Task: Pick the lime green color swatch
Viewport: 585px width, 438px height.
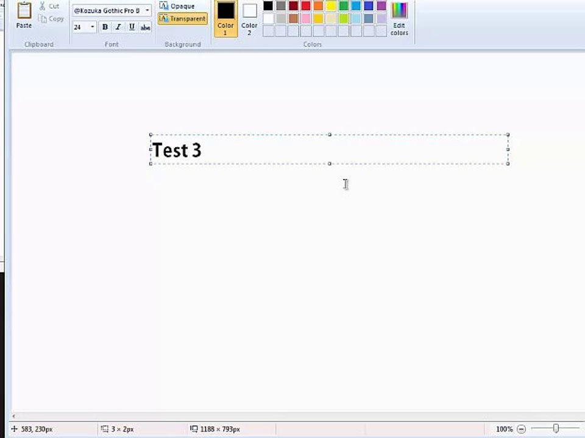Action: tap(344, 18)
